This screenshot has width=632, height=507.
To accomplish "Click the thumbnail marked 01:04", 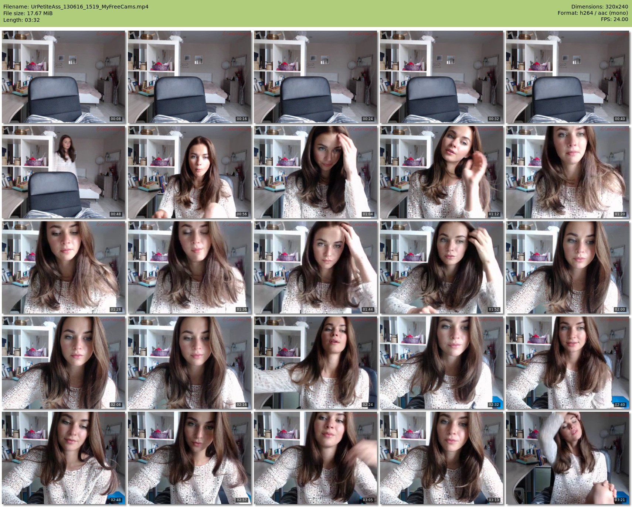I will [315, 172].
